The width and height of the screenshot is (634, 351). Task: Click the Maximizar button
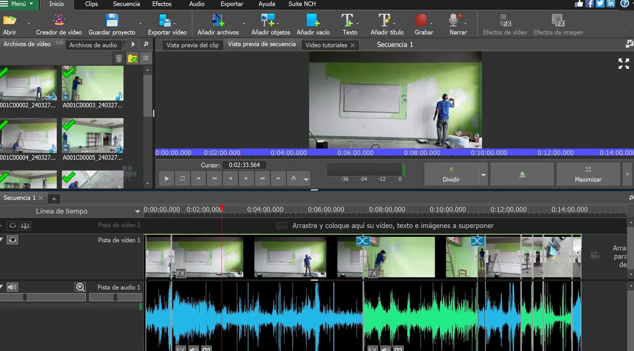coord(588,174)
